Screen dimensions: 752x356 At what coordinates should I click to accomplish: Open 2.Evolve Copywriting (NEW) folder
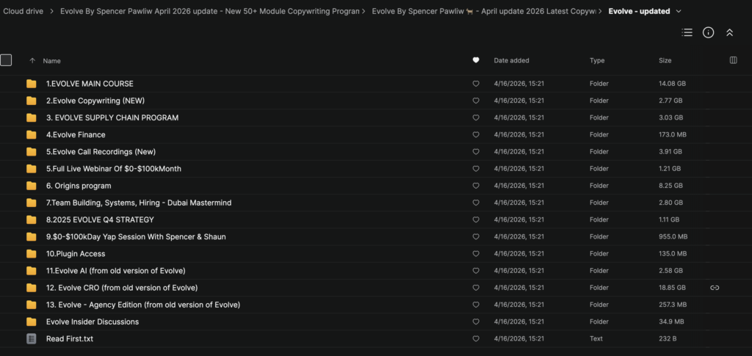(95, 101)
